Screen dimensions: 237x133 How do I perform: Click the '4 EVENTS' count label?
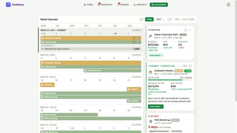click(136, 30)
